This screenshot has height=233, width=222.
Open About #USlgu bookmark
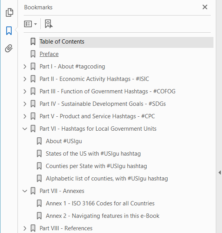pyautogui.click(x=64, y=141)
